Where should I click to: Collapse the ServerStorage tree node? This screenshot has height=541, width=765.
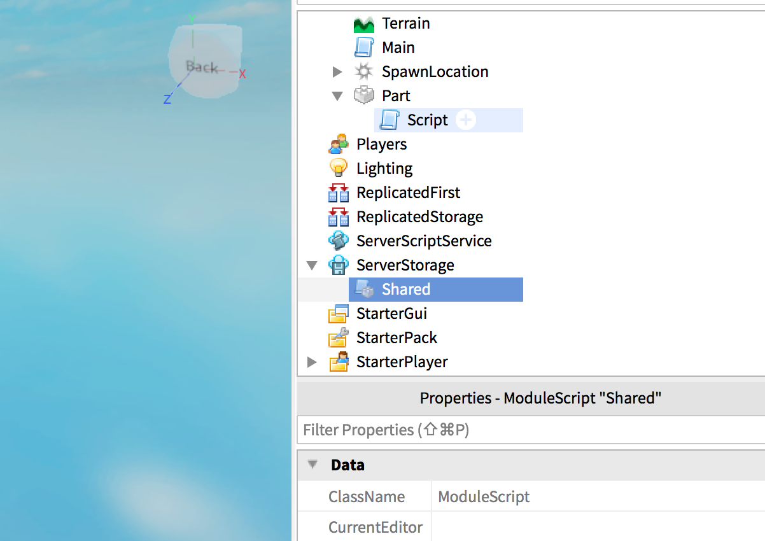coord(312,265)
